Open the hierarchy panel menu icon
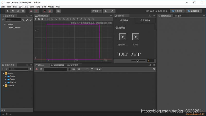This screenshot has height=116, width=206. 31,16
